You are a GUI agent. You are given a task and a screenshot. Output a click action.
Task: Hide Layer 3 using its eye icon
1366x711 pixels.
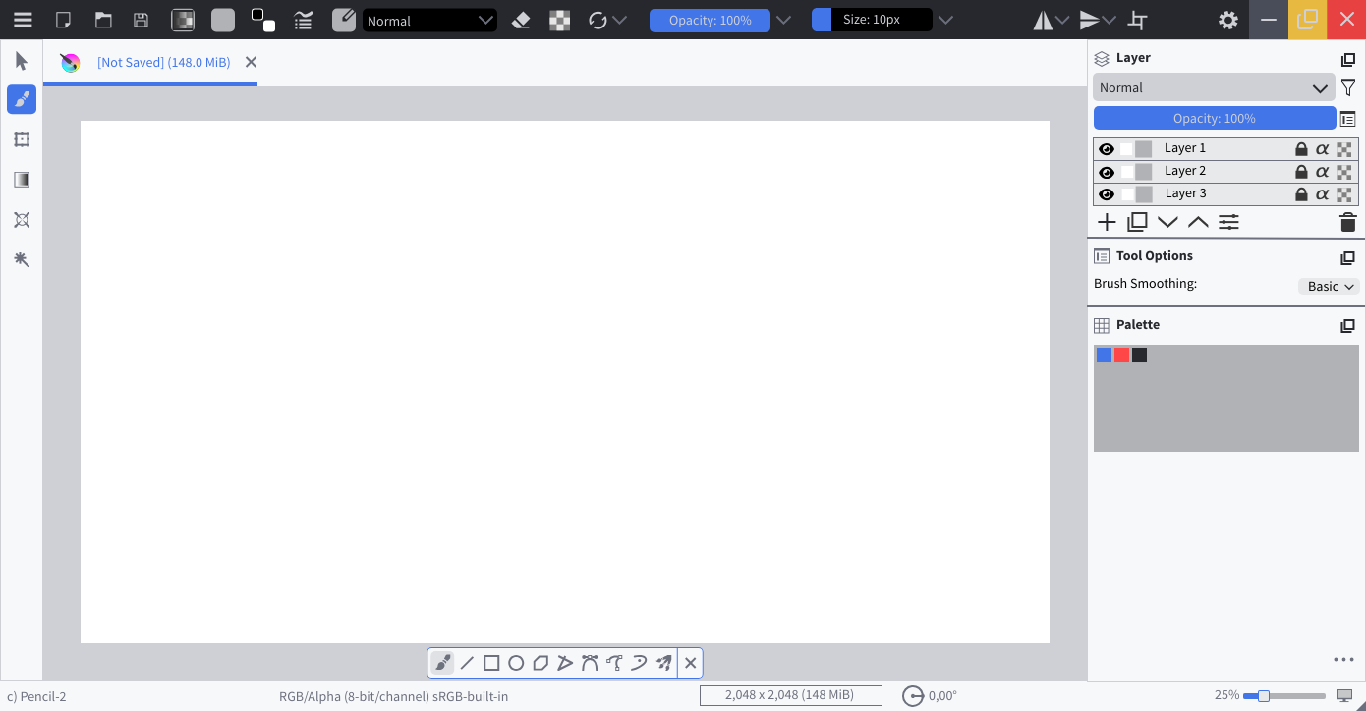point(1107,194)
